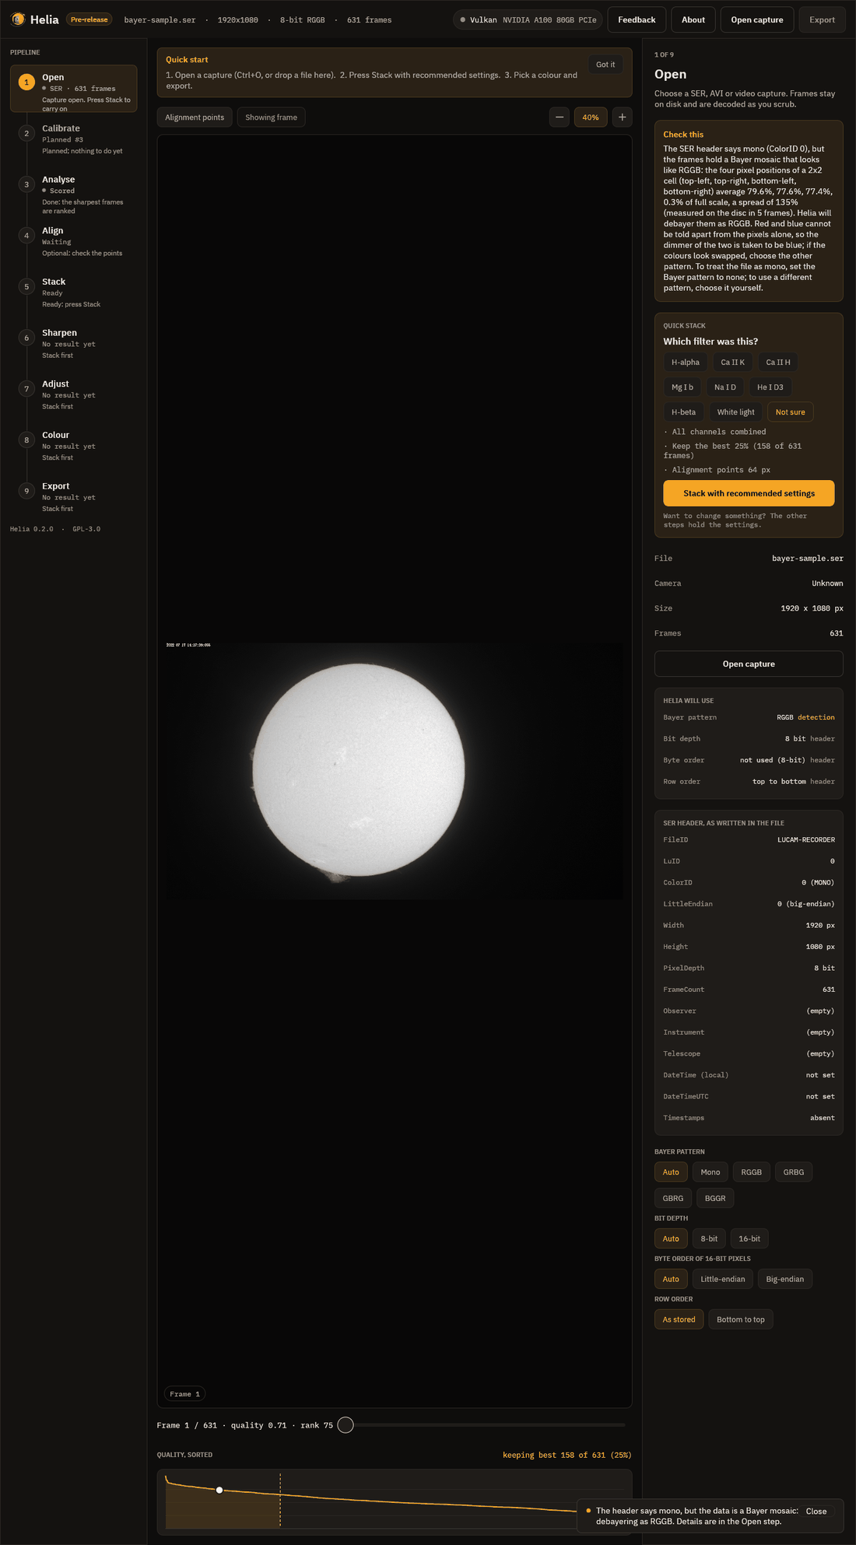The width and height of the screenshot is (856, 1545).
Task: Open the Adjust pipeline step
Action: (x=74, y=395)
